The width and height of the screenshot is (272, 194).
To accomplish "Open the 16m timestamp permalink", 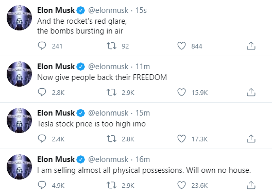I will 142,159.
